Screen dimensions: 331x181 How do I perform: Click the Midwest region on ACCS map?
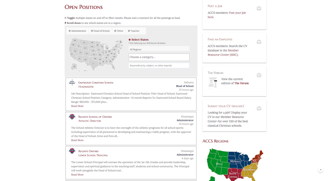(236, 161)
